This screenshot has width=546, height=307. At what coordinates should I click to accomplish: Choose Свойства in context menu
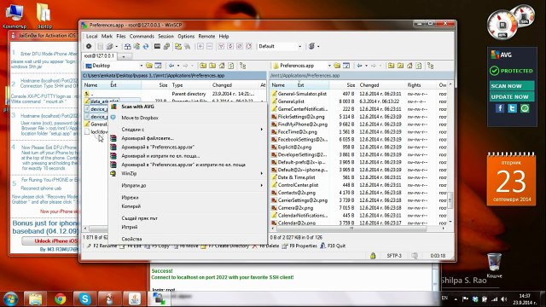coord(187,239)
